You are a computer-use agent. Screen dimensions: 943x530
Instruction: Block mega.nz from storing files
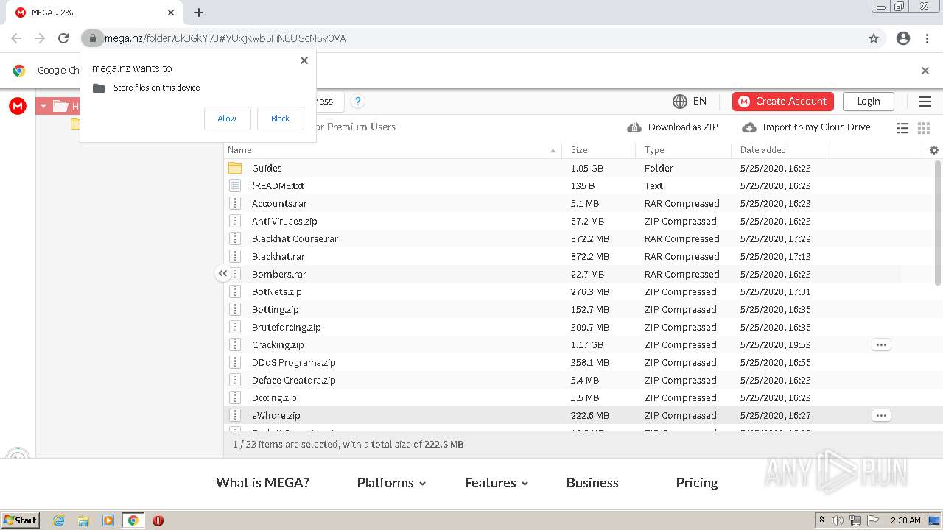[280, 119]
